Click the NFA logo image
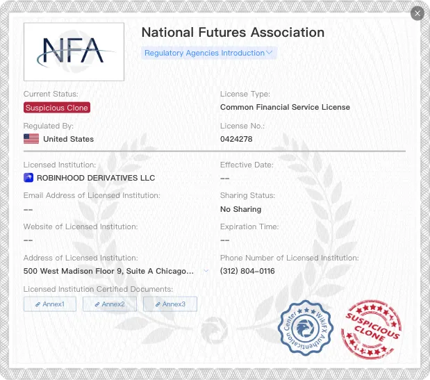Screen dimensions: 430x380 [74, 52]
